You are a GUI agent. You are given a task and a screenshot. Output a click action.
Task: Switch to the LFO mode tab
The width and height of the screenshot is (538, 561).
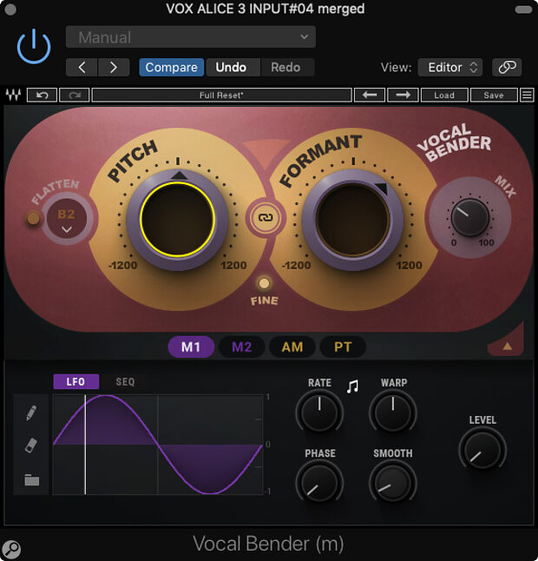tap(76, 382)
